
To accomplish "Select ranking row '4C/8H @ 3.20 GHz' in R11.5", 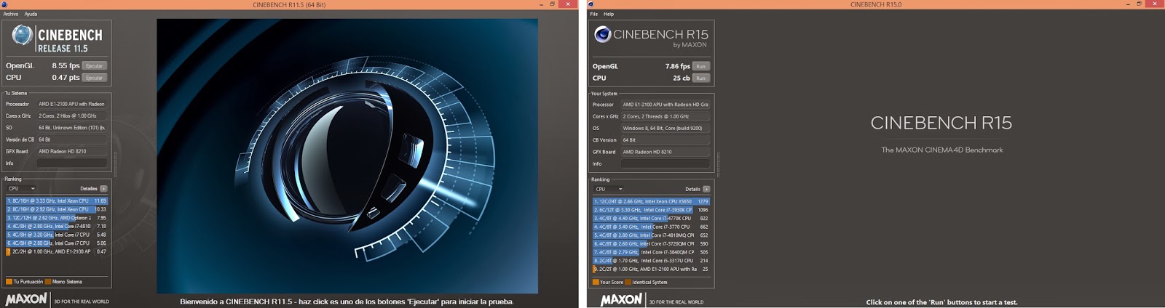I will point(57,235).
